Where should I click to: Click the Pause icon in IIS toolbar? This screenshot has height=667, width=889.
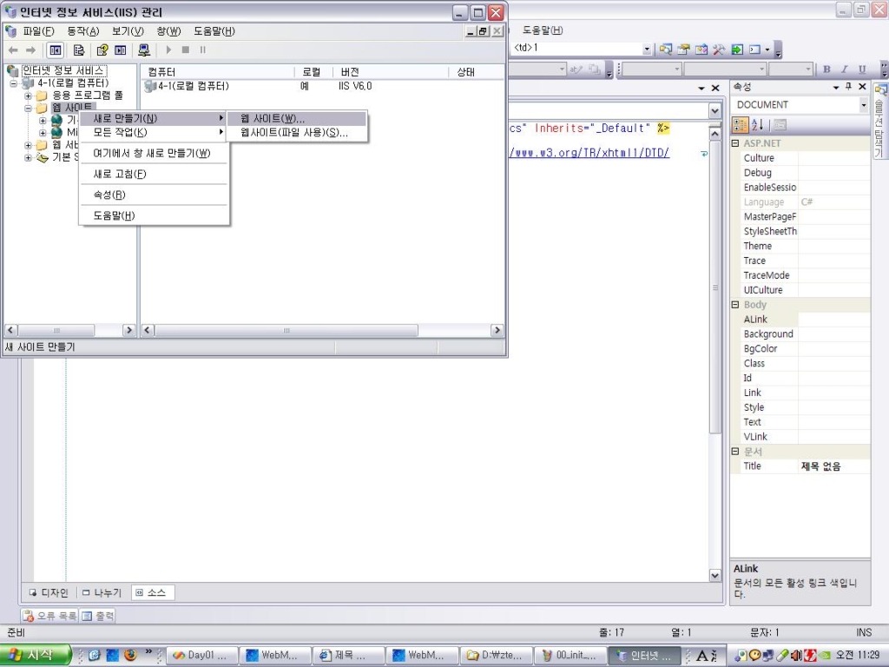(x=202, y=50)
